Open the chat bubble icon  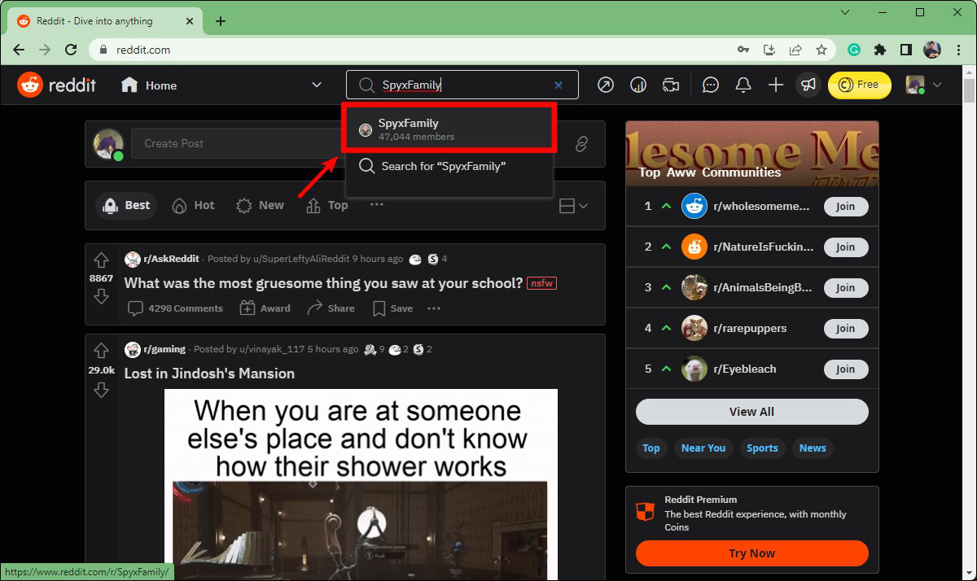[x=711, y=85]
